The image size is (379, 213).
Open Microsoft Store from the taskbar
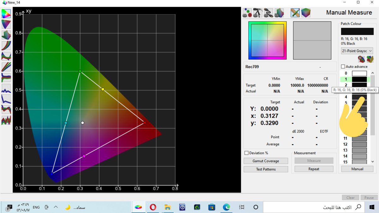click(212, 207)
